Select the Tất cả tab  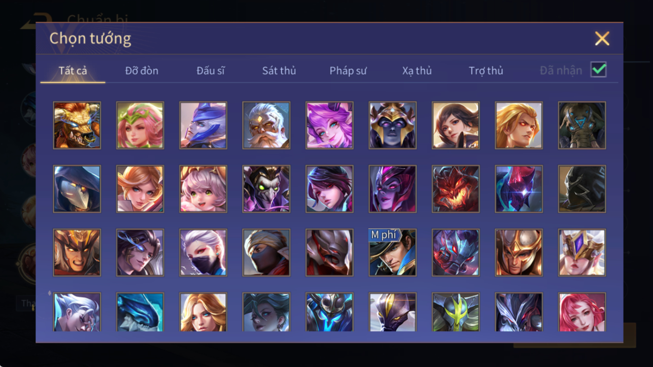coord(73,71)
